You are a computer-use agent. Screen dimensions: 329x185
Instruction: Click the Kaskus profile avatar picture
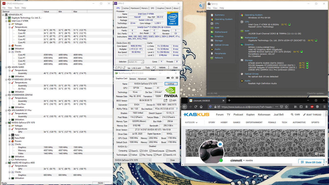click(212, 152)
